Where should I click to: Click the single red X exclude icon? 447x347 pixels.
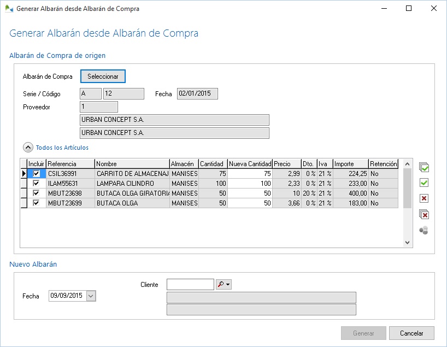click(x=424, y=198)
